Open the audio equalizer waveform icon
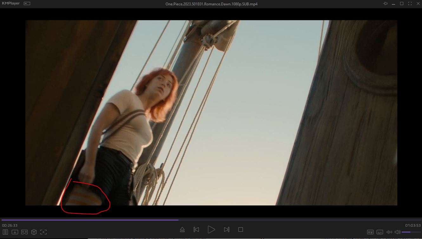Screen dimensions: 422x239 click(389, 232)
